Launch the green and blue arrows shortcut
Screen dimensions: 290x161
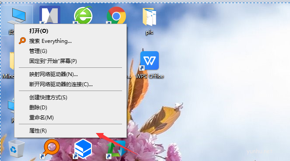click(x=116, y=150)
